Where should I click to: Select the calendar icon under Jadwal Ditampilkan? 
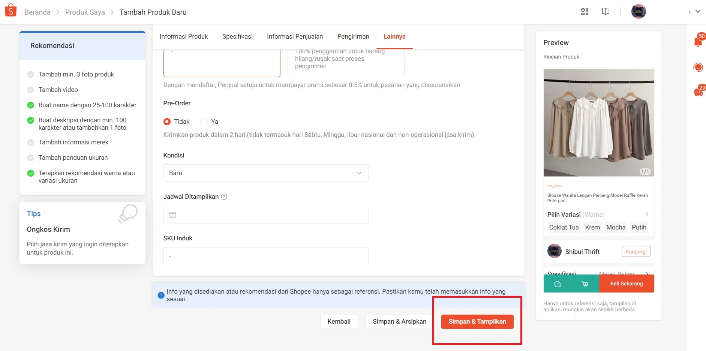pos(172,214)
